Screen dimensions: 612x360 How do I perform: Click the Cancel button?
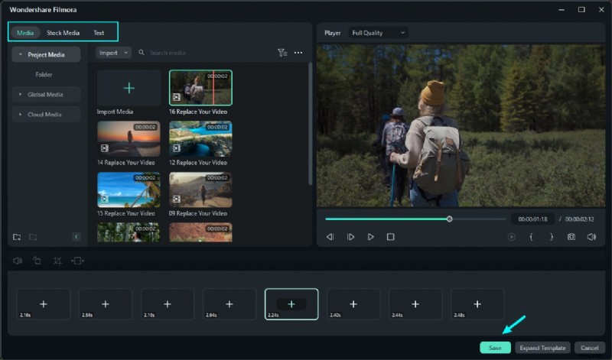click(589, 348)
